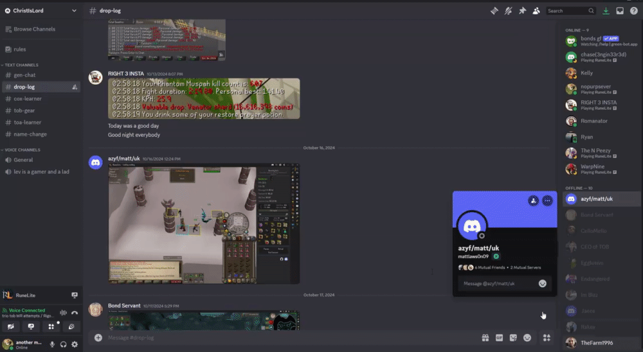Collapse the TEXT CHANNELS category
This screenshot has width=643, height=352.
(x=21, y=65)
